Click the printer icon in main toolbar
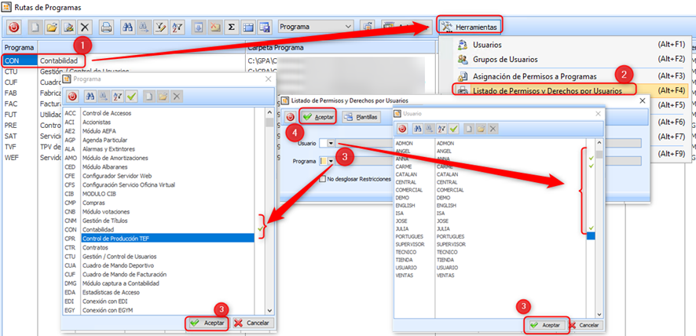Screen dimensions: 696x336 pyautogui.click(x=106, y=27)
